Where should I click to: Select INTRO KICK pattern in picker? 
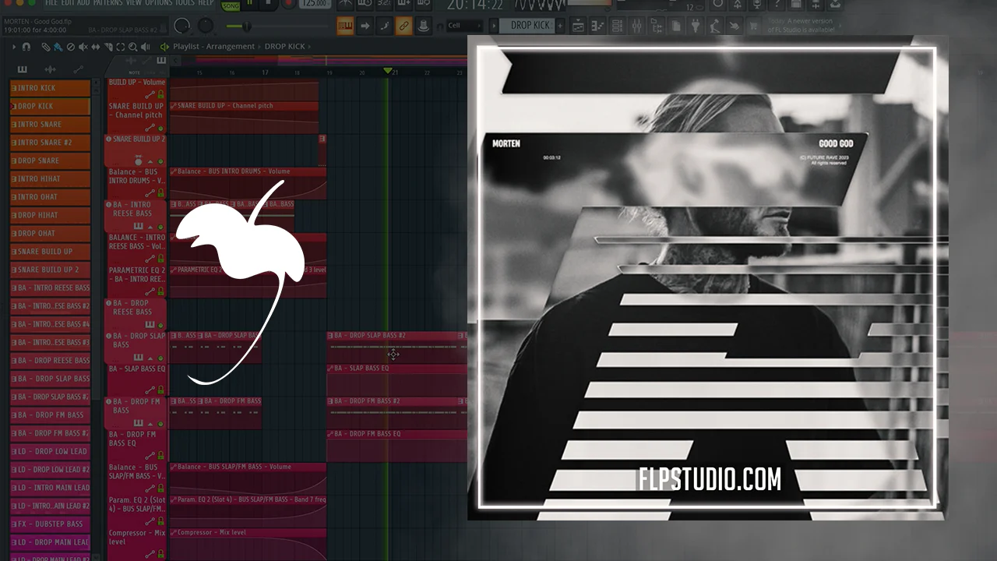click(51, 88)
